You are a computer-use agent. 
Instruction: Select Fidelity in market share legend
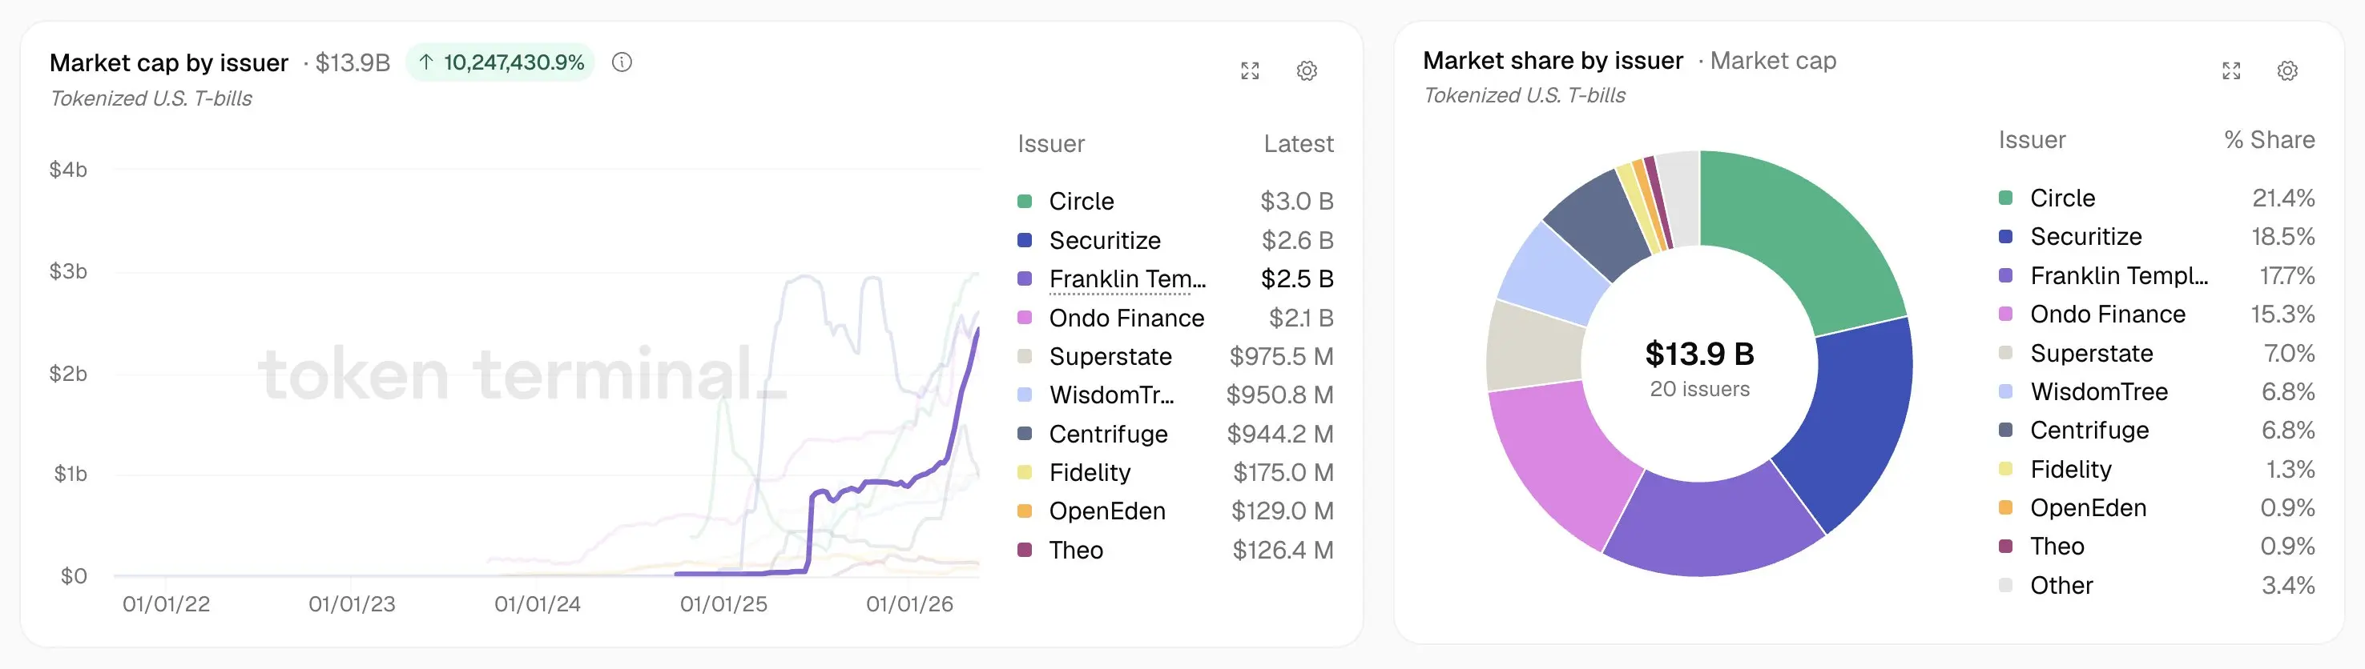[x=2070, y=470]
